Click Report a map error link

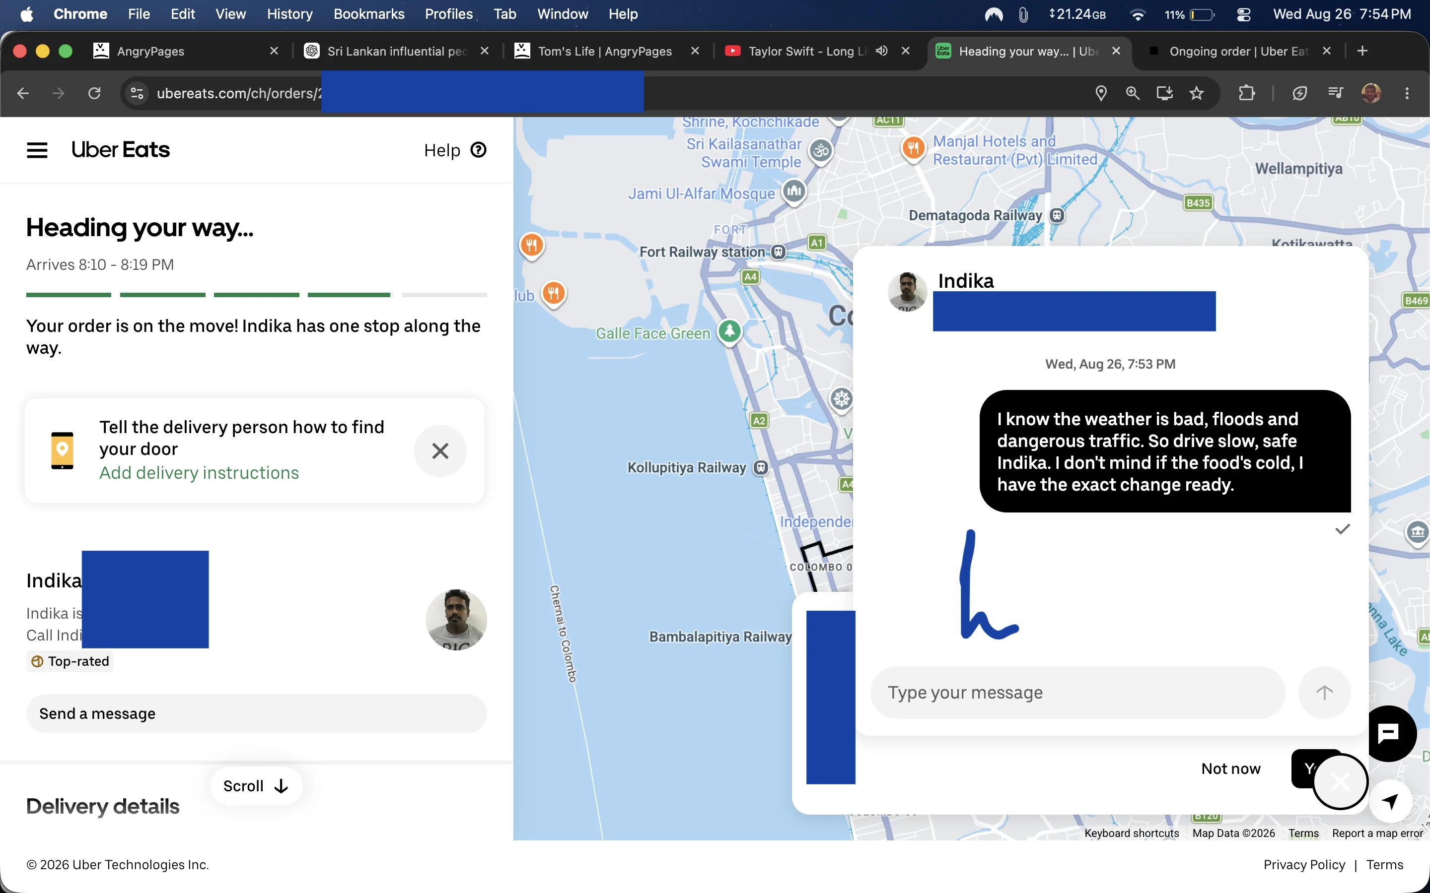point(1377,833)
